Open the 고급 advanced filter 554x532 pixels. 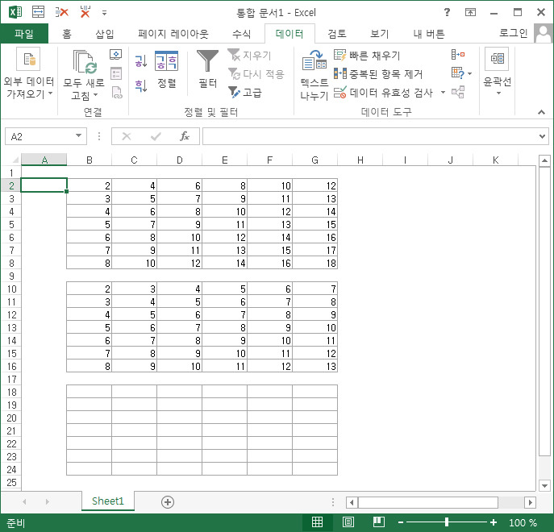(x=245, y=93)
